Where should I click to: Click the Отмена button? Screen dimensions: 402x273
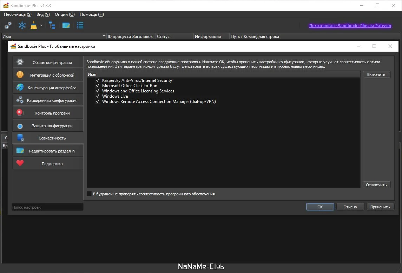coord(350,207)
